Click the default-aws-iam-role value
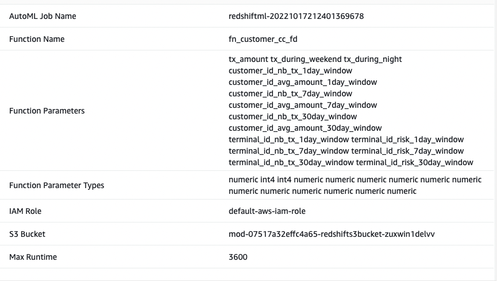The image size is (497, 281). click(x=267, y=211)
